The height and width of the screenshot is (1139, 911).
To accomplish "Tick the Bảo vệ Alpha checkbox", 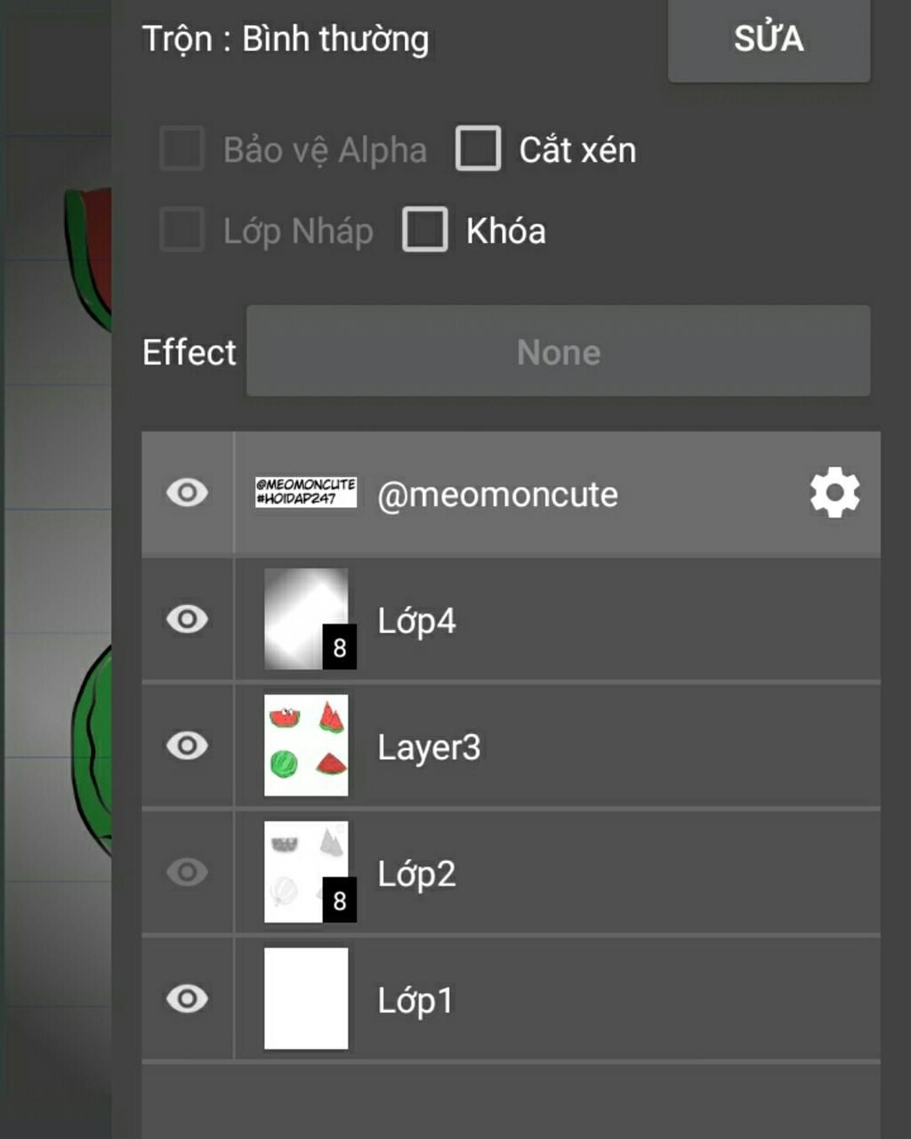I will (182, 149).
